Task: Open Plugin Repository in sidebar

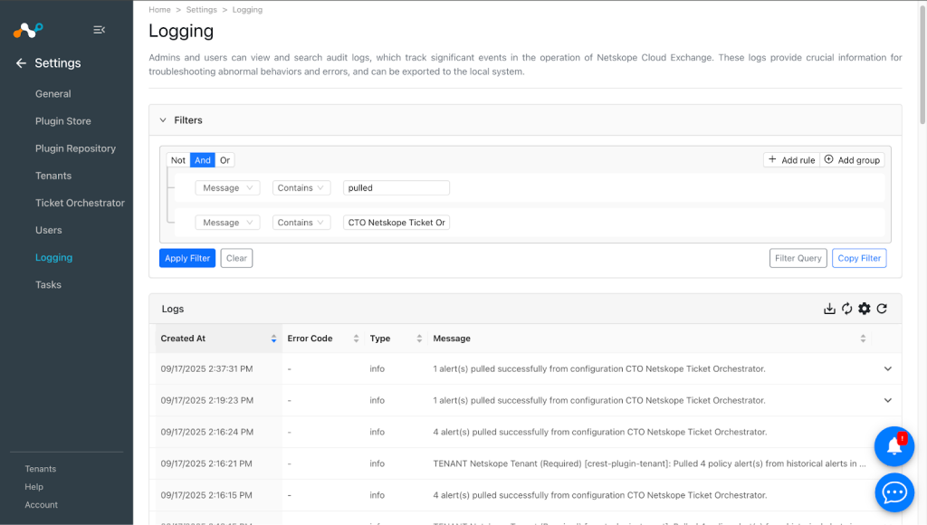Action: pos(75,148)
